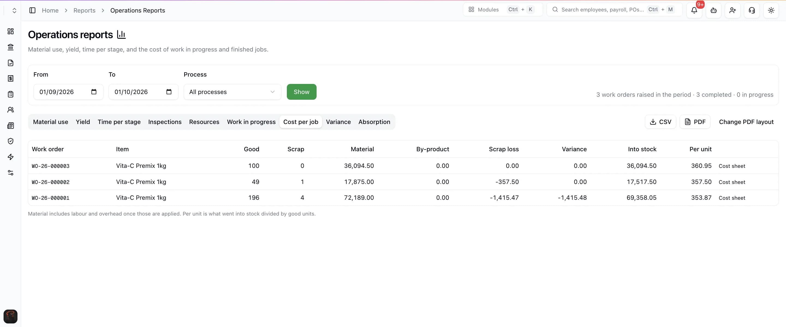The width and height of the screenshot is (786, 327).
Task: Open the robot assistant icon
Action: 713,10
